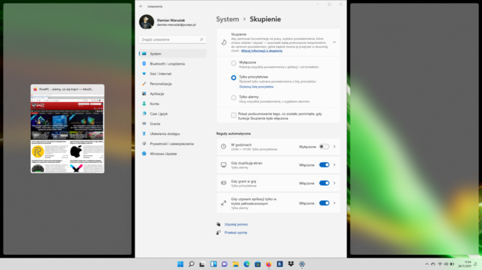
Task: Open the System category in the sidebar
Action: pos(173,54)
